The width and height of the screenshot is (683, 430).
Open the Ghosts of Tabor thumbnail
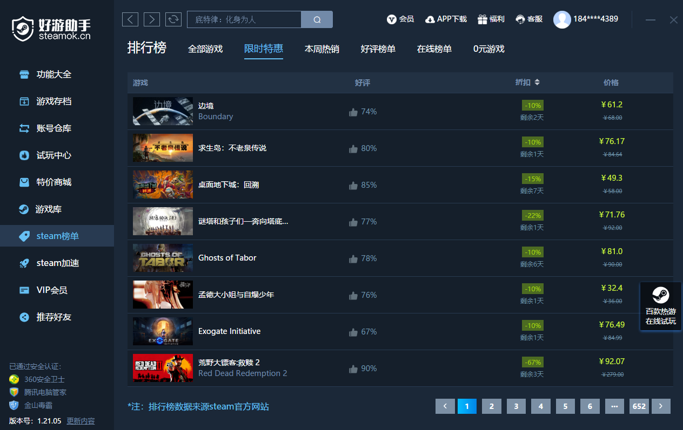(163, 258)
